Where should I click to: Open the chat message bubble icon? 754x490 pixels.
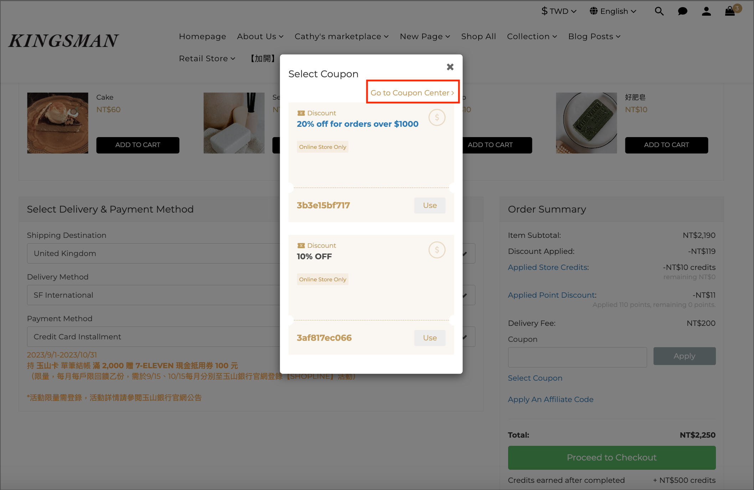[682, 11]
